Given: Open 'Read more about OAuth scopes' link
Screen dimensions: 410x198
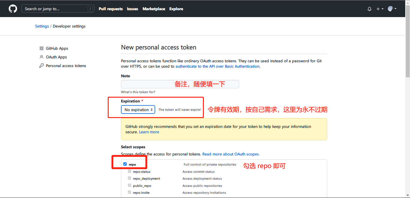Looking at the screenshot, I should point(231,154).
